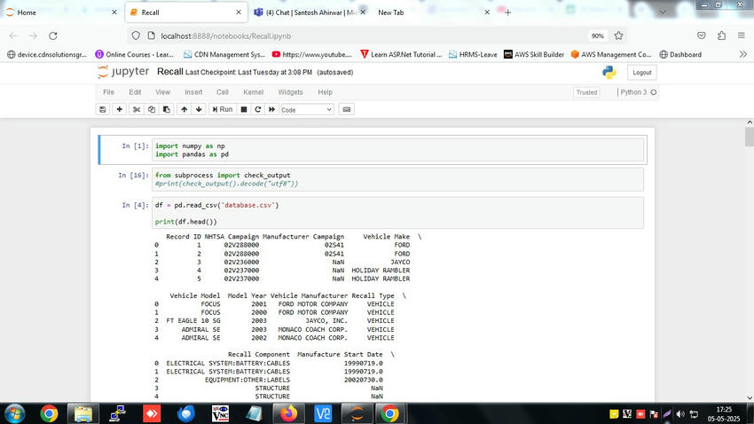Open Online Courses bookmark
This screenshot has height=424, width=754.
(x=135, y=55)
